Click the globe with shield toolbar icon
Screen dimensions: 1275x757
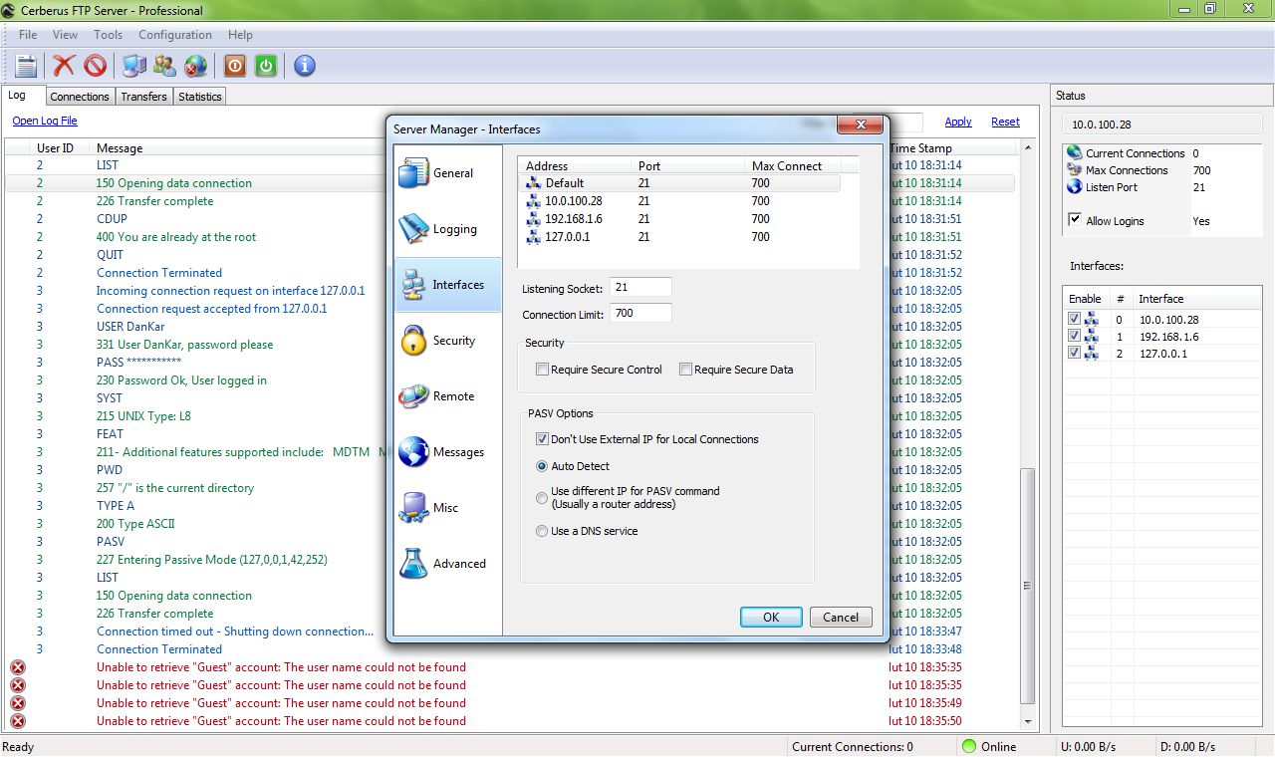tap(196, 66)
